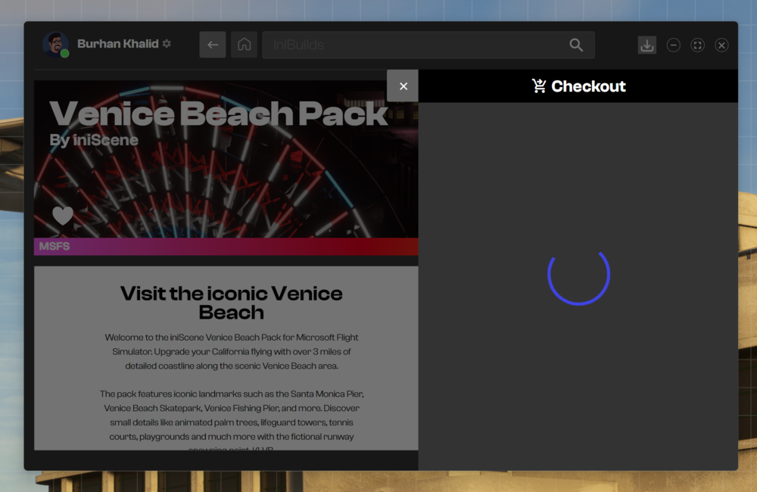This screenshot has width=757, height=492.
Task: Click the blue loading spinner
Action: tap(578, 275)
